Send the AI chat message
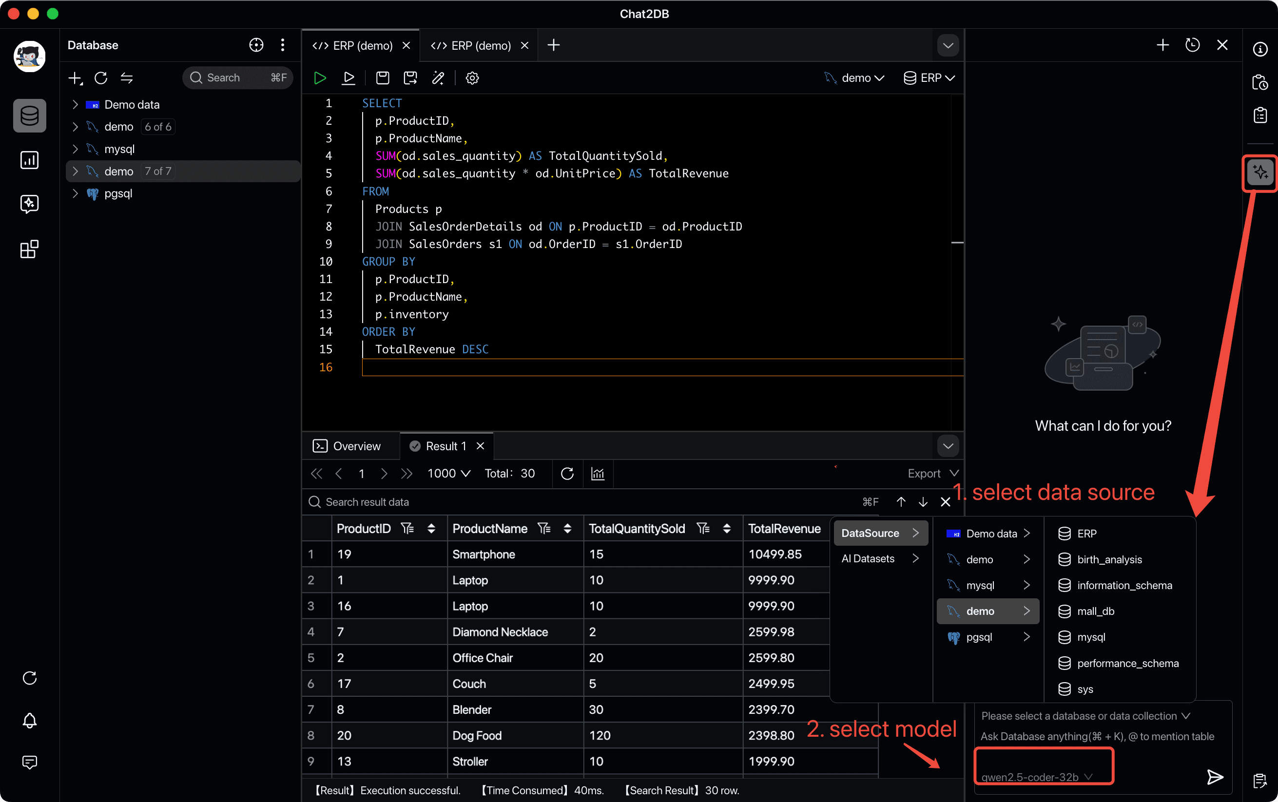 [1215, 777]
